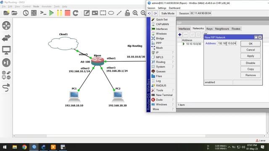Select the draw line tool

119,13
